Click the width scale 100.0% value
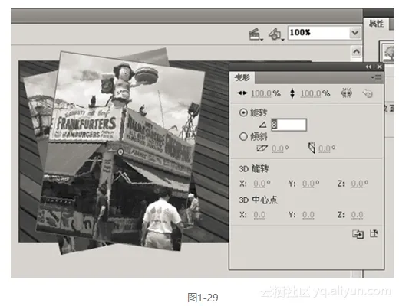Screen dimensions: 399x306 [261, 93]
